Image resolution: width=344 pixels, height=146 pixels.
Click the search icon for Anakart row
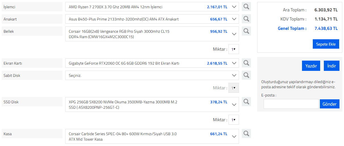(246, 19)
